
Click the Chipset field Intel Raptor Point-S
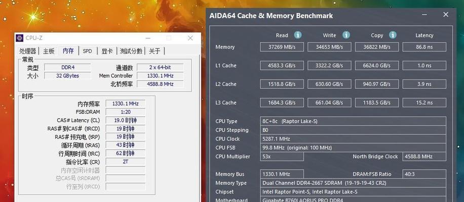[353, 192]
